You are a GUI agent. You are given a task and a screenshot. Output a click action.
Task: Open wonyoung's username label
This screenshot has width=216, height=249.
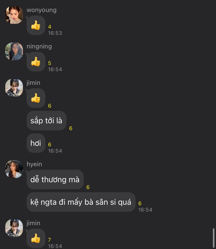coord(42,10)
